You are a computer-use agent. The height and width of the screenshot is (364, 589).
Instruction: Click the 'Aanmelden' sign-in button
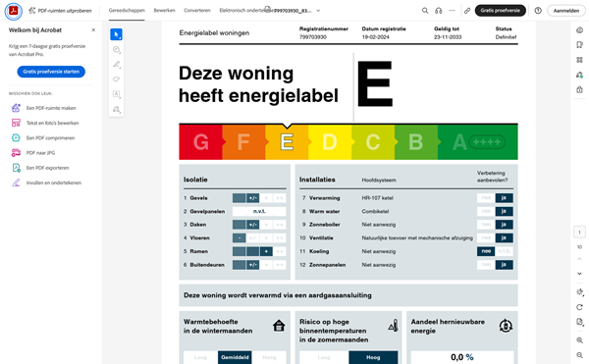(x=566, y=11)
